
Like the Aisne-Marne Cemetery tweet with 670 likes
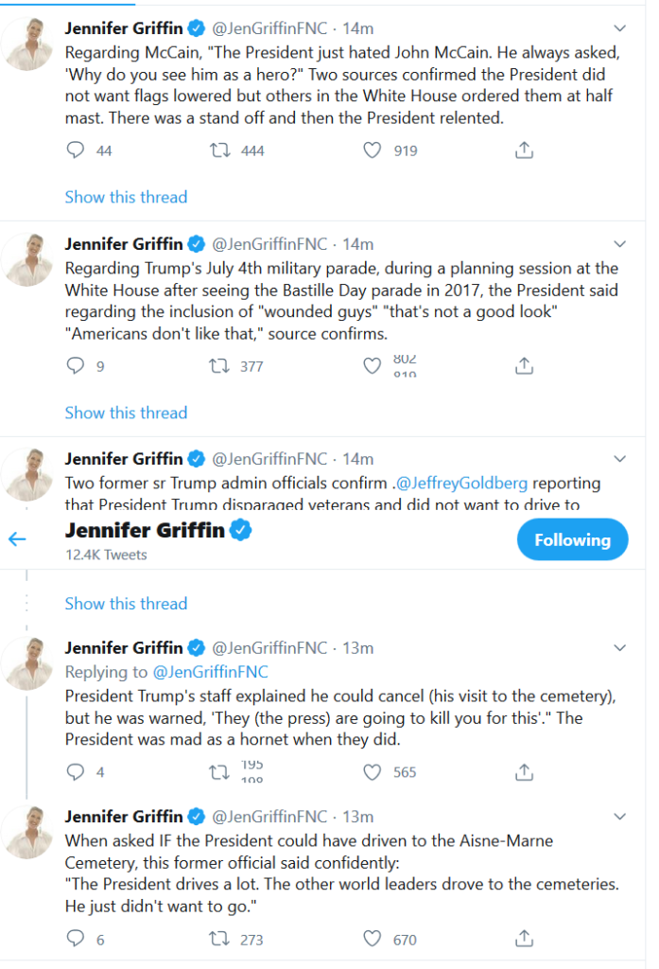(373, 940)
